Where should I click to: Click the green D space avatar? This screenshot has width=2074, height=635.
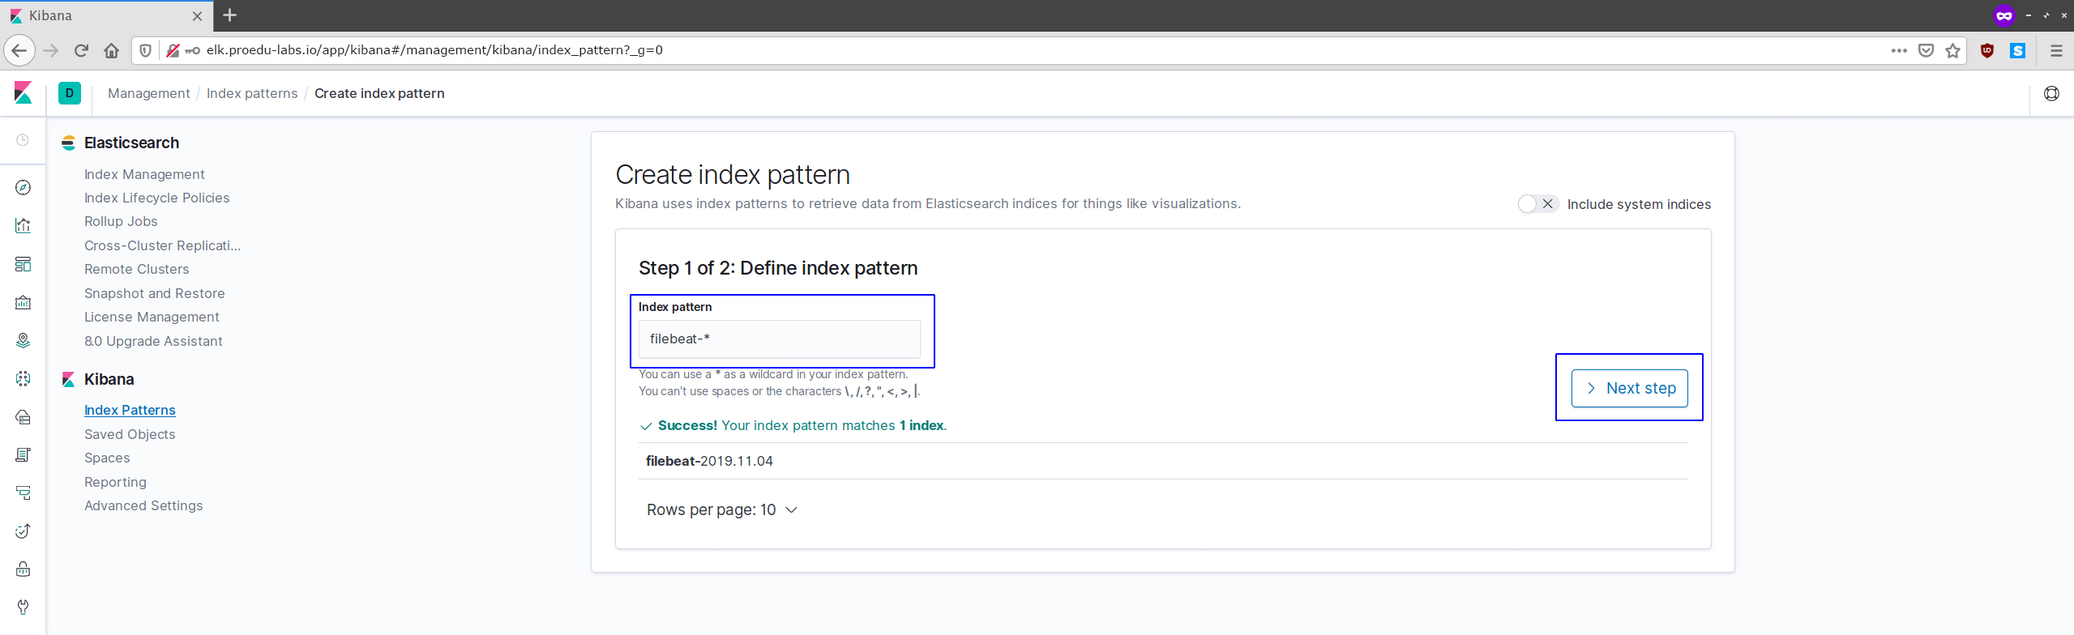pyautogui.click(x=70, y=93)
